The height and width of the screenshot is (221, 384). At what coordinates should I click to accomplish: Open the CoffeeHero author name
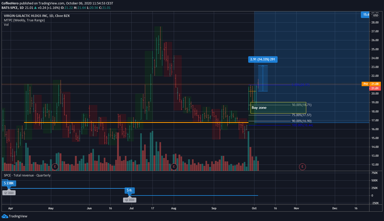click(x=10, y=3)
